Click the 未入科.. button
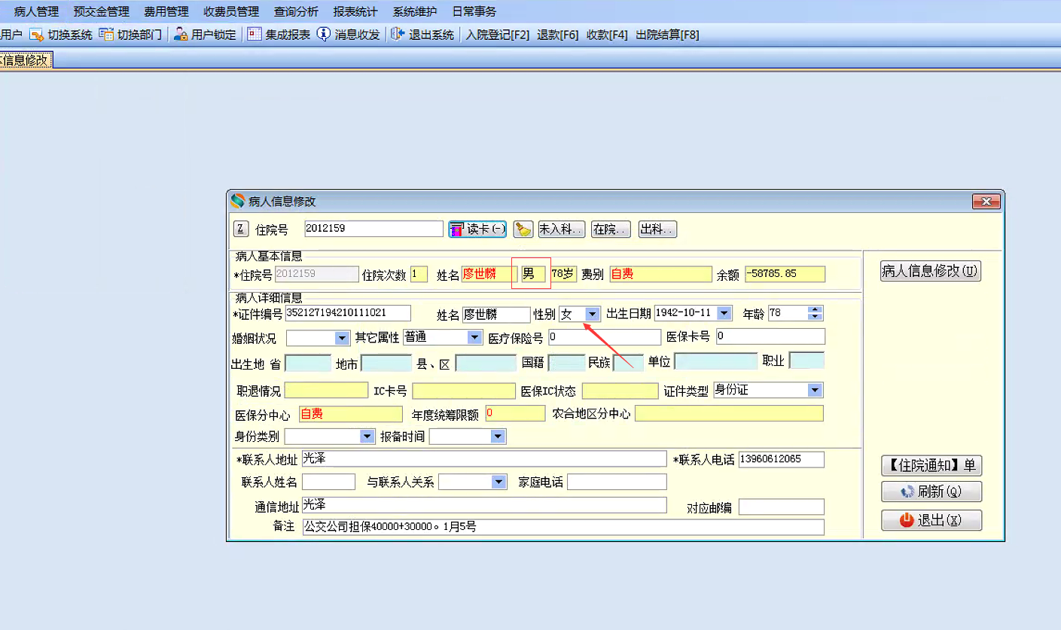Viewport: 1061px width, 630px height. tap(562, 230)
